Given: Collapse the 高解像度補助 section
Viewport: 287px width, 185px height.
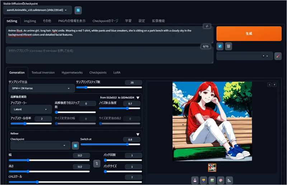Looking at the screenshot, I should 138,97.
